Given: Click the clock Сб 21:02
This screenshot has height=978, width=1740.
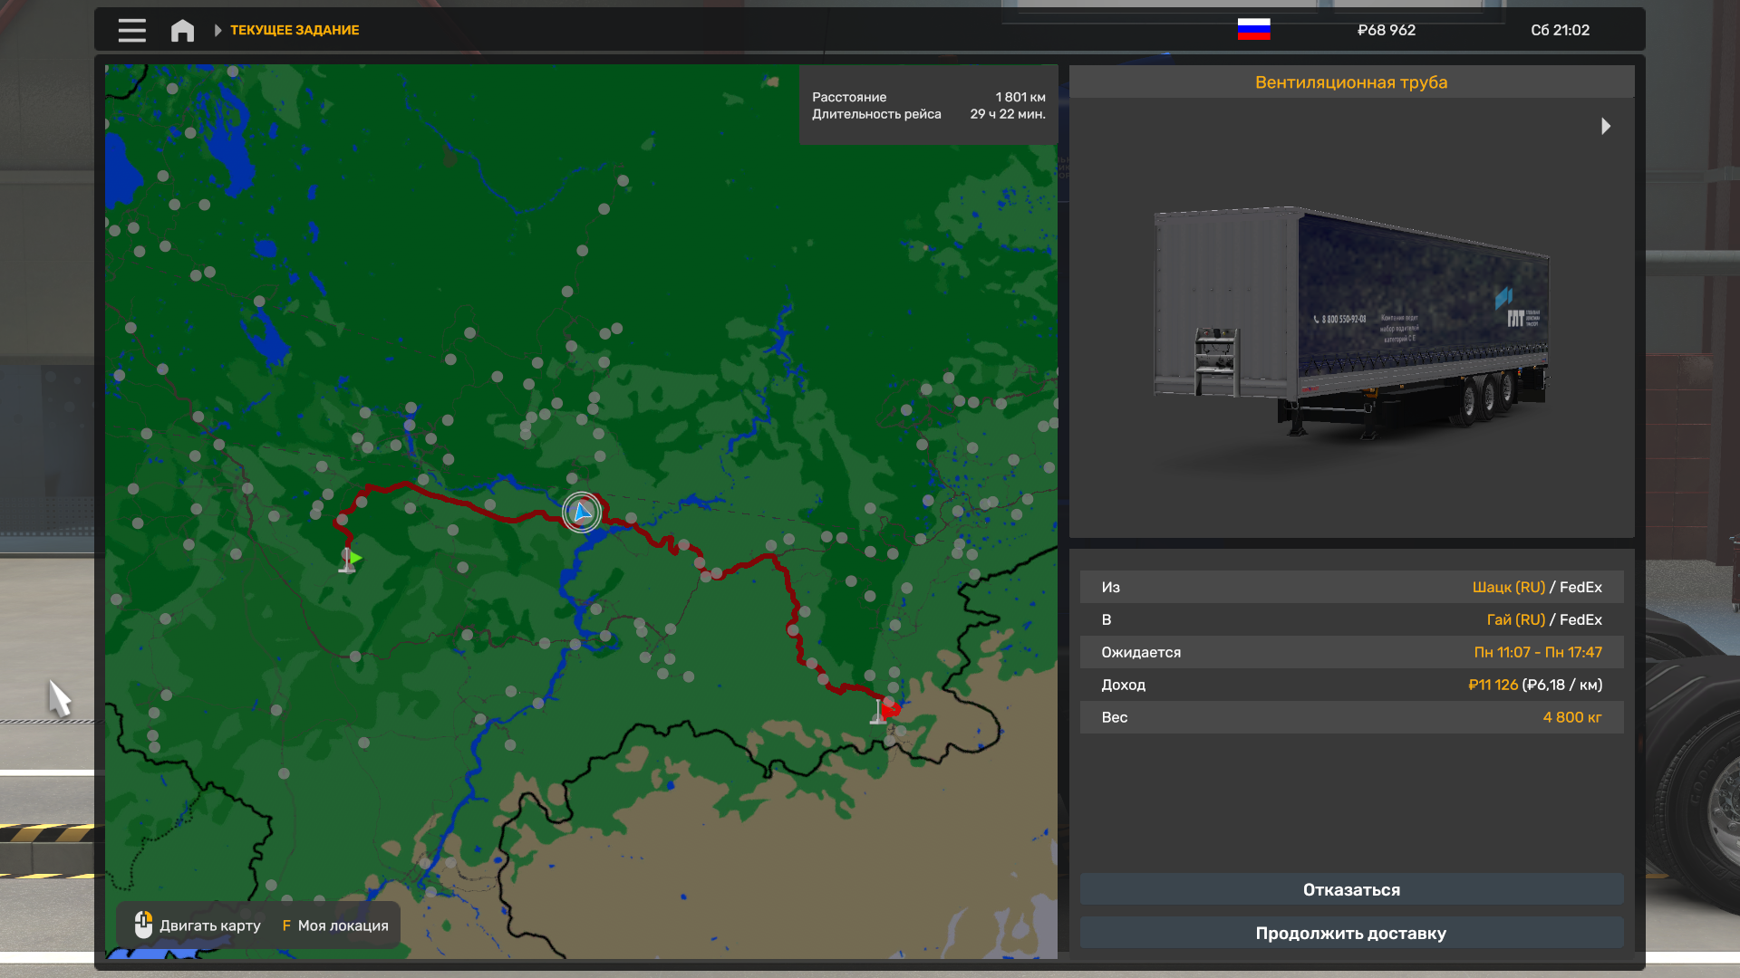Looking at the screenshot, I should pyautogui.click(x=1560, y=30).
